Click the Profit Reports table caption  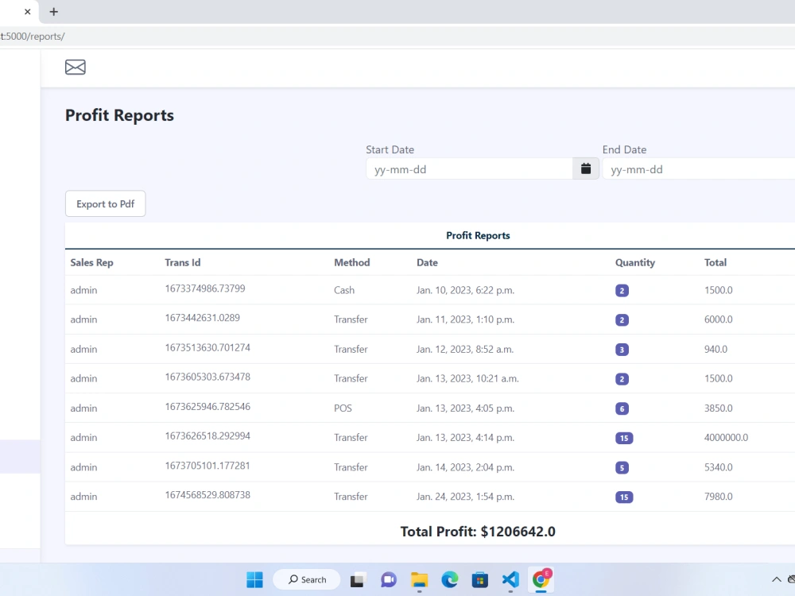click(x=478, y=236)
